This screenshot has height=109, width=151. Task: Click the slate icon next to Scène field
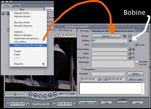[x=130, y=53]
